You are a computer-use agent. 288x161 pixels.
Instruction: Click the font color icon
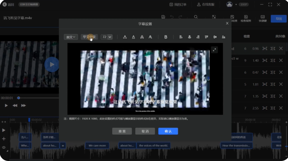(133, 37)
